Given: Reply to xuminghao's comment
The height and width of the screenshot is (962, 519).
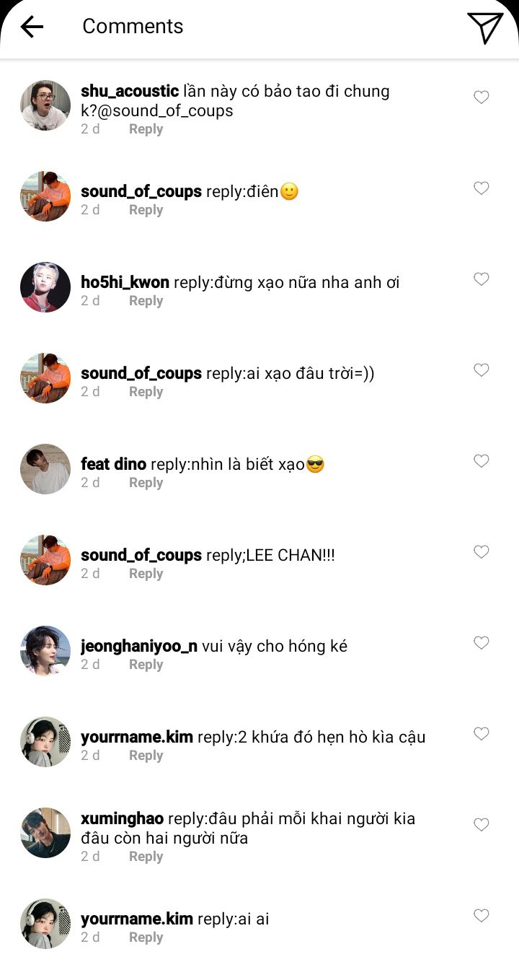Looking at the screenshot, I should pyautogui.click(x=146, y=857).
